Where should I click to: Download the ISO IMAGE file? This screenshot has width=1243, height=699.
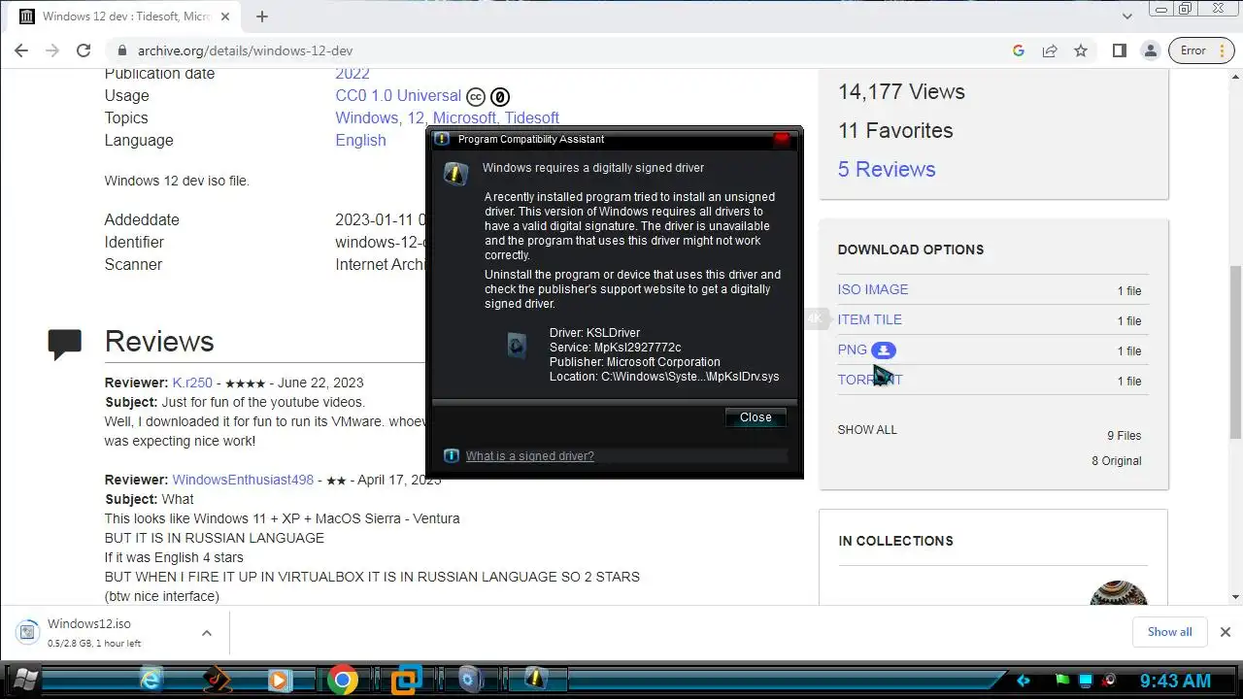click(873, 289)
